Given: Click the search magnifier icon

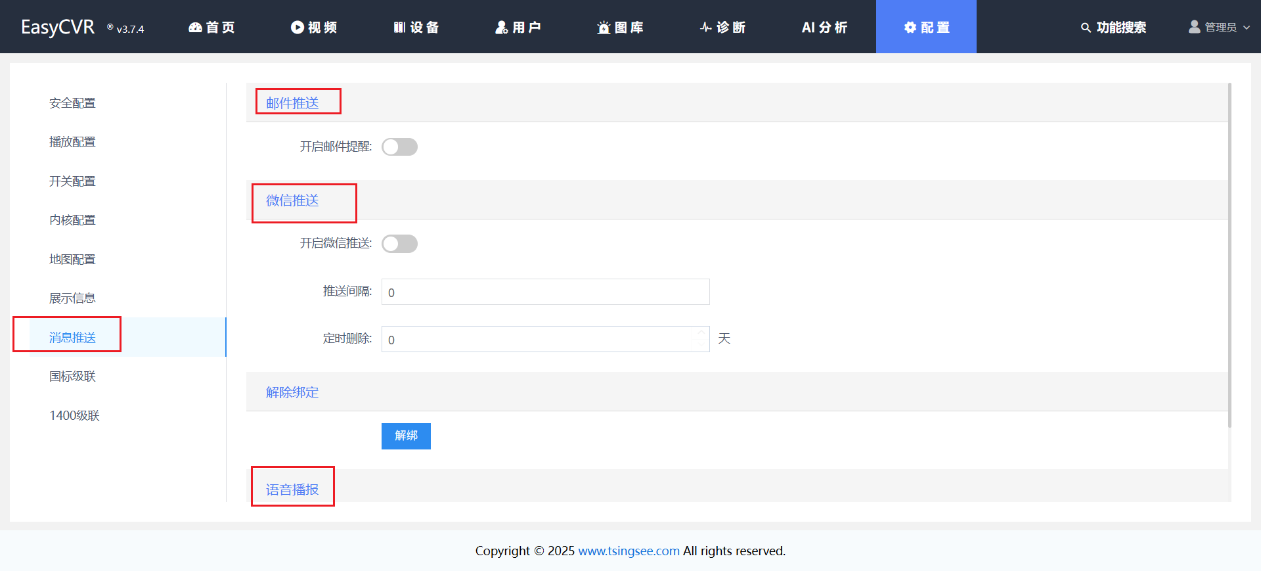Looking at the screenshot, I should click(1086, 28).
